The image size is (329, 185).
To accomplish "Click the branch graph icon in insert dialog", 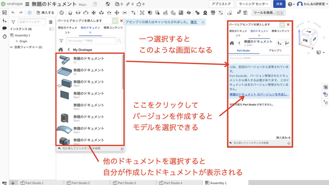I will [287, 43].
